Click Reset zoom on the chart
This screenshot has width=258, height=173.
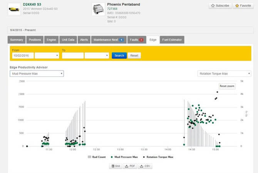(227, 86)
